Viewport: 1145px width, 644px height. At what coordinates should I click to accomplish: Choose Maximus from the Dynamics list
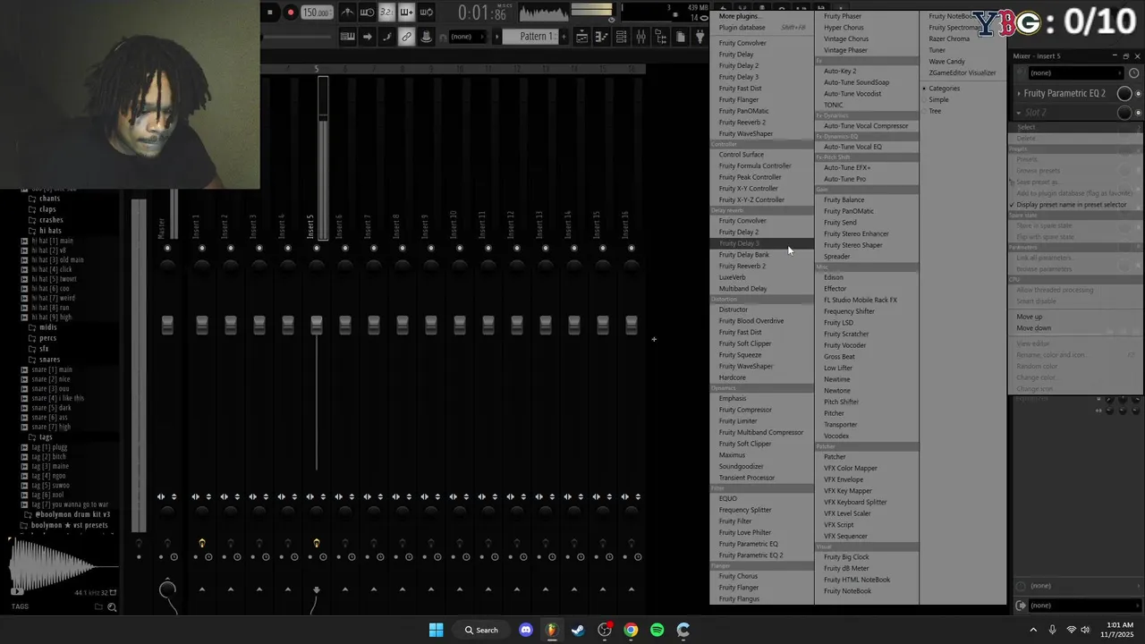732,455
